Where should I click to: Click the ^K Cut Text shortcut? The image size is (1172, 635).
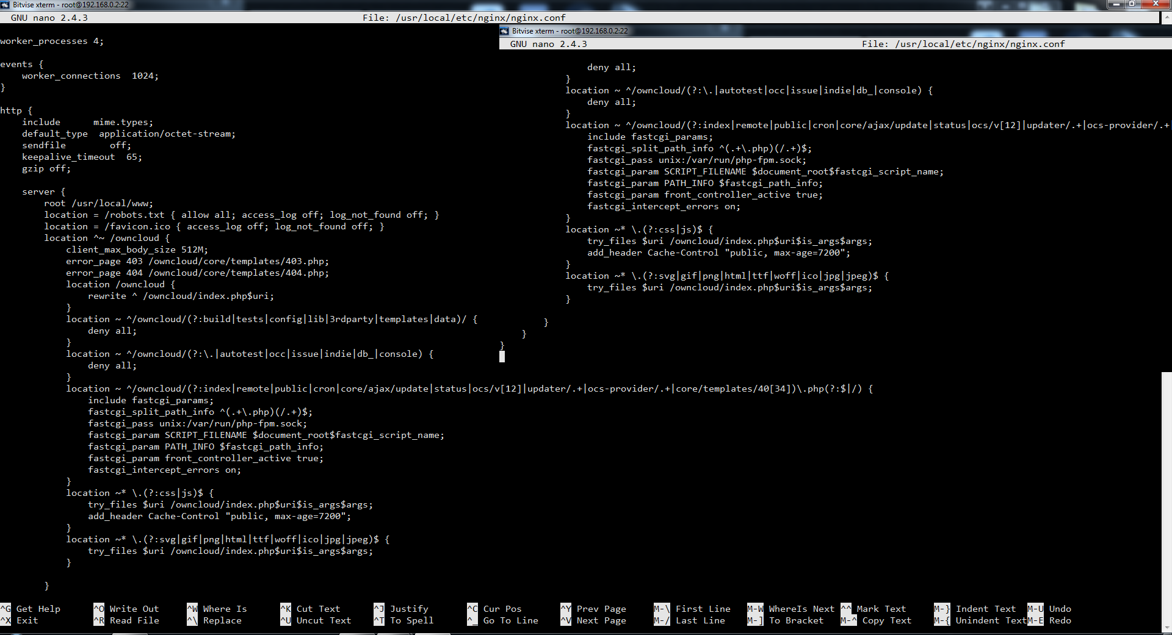pyautogui.click(x=310, y=609)
